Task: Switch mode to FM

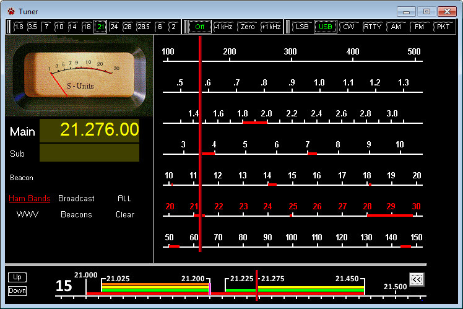Action: [419, 27]
